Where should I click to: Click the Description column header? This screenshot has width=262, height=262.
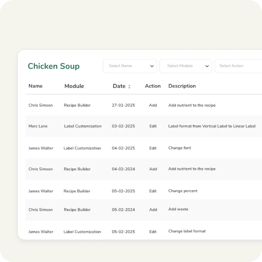[182, 86]
